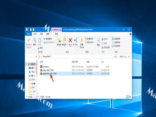Open the 360 folder in navigation pane
The width and height of the screenshot is (156, 117).
(32, 83)
